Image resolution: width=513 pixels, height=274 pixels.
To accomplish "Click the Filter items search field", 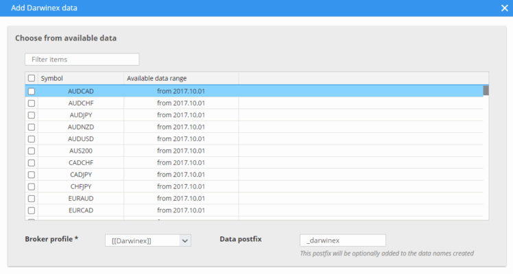I will pyautogui.click(x=82, y=60).
